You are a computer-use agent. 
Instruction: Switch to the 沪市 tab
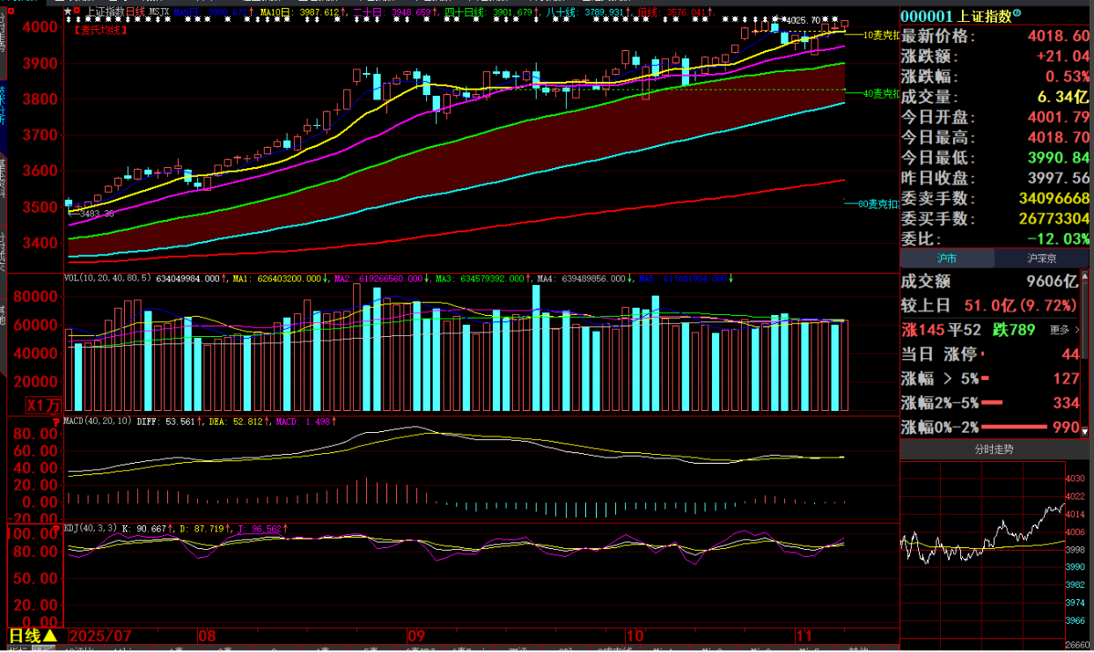947,259
